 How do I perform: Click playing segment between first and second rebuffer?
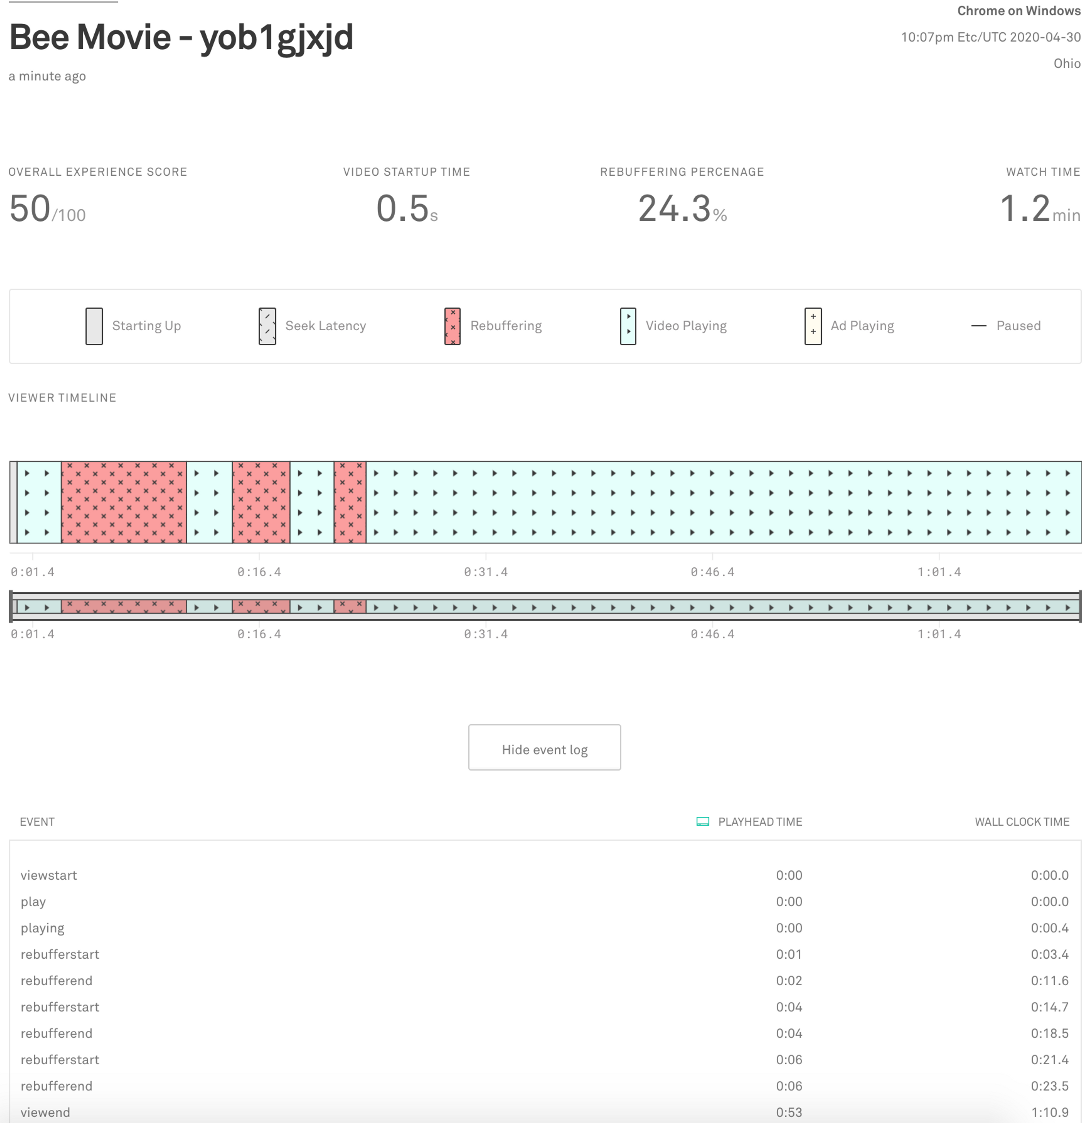click(209, 502)
